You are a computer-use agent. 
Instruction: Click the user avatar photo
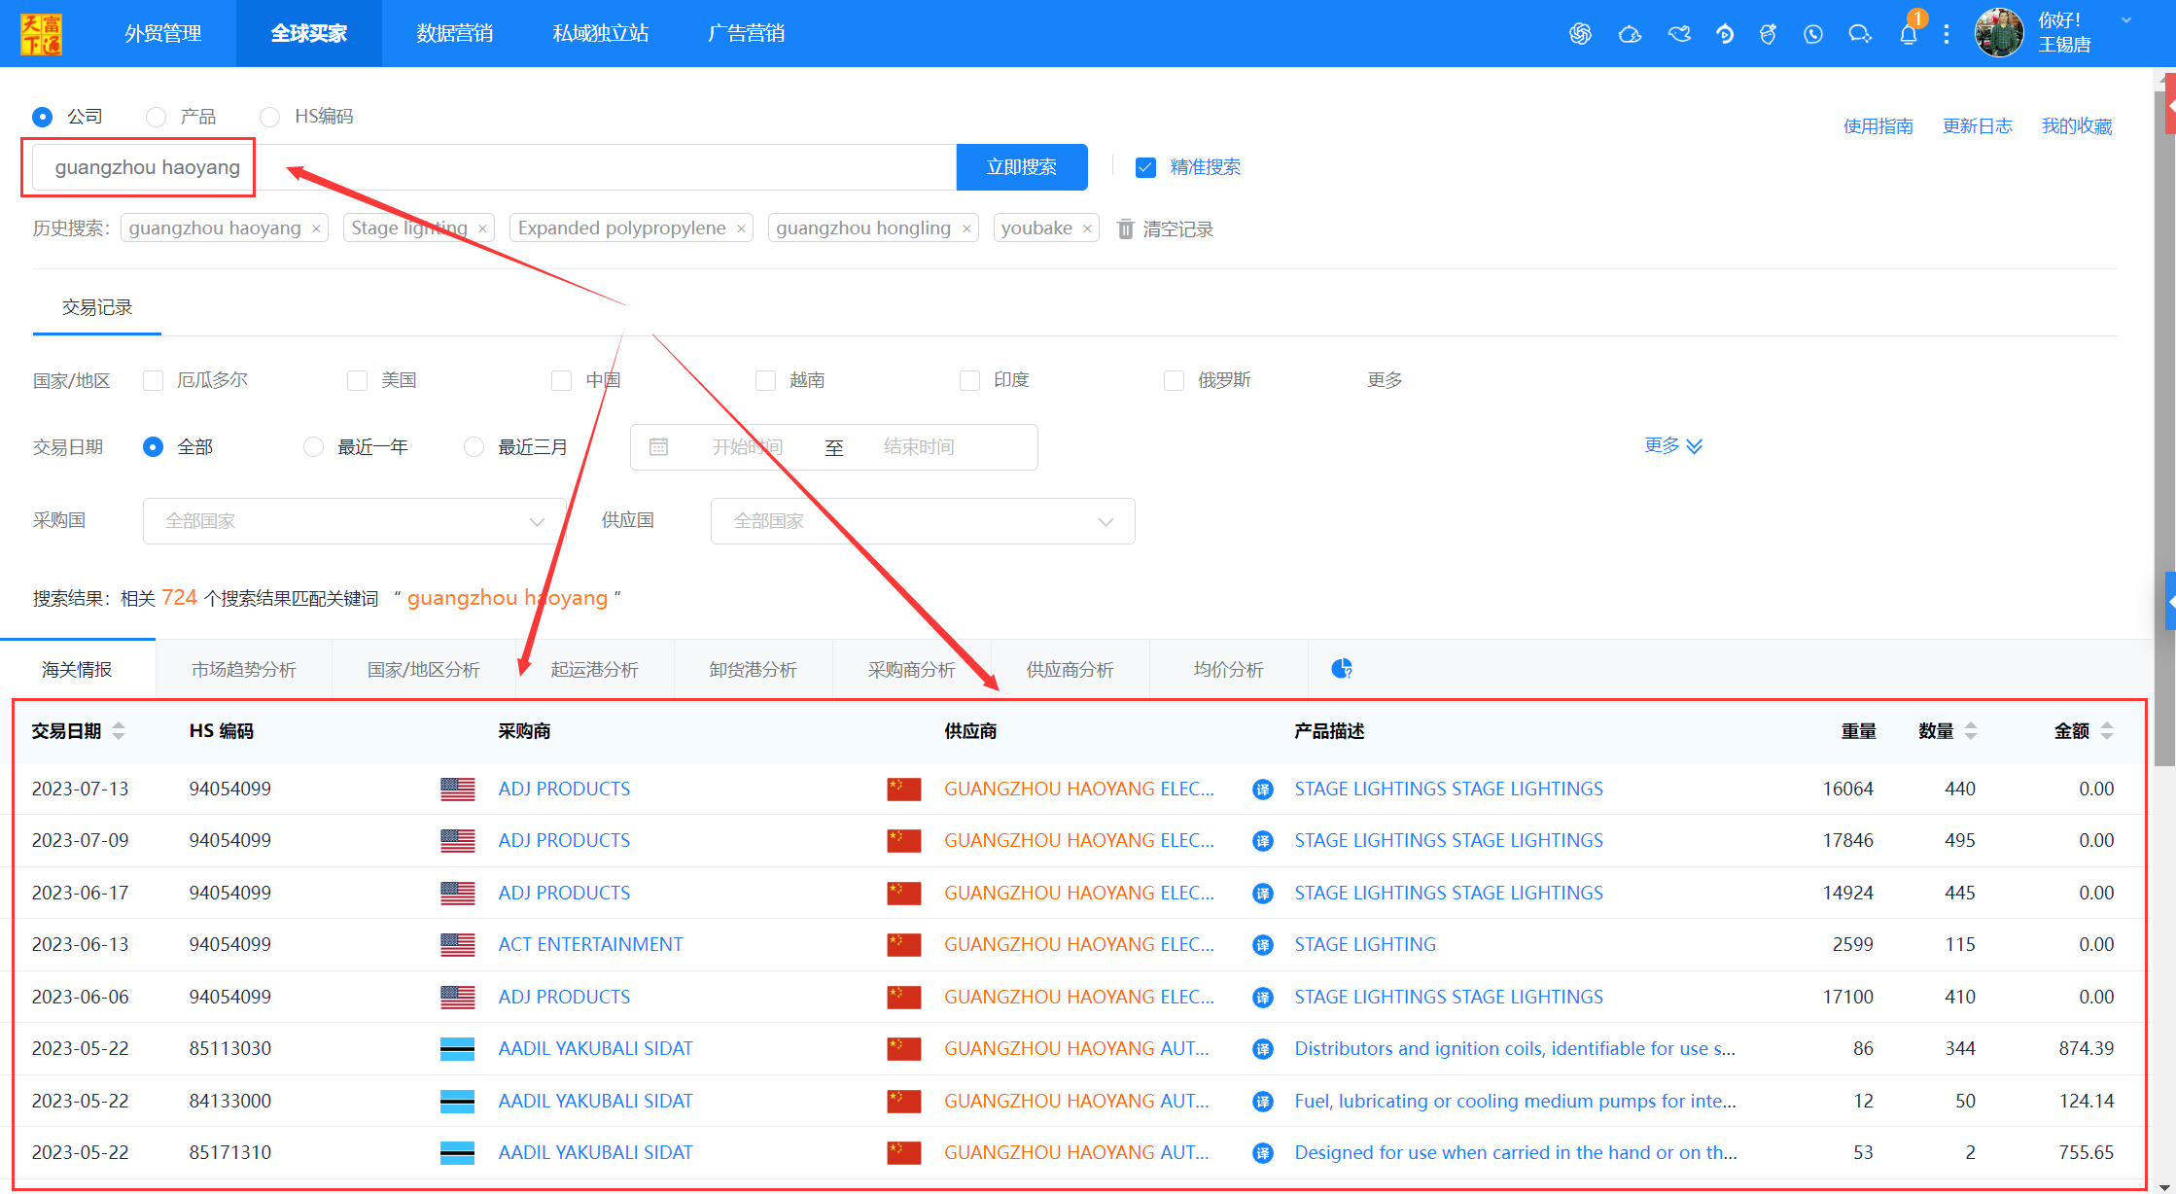pos(1999,33)
